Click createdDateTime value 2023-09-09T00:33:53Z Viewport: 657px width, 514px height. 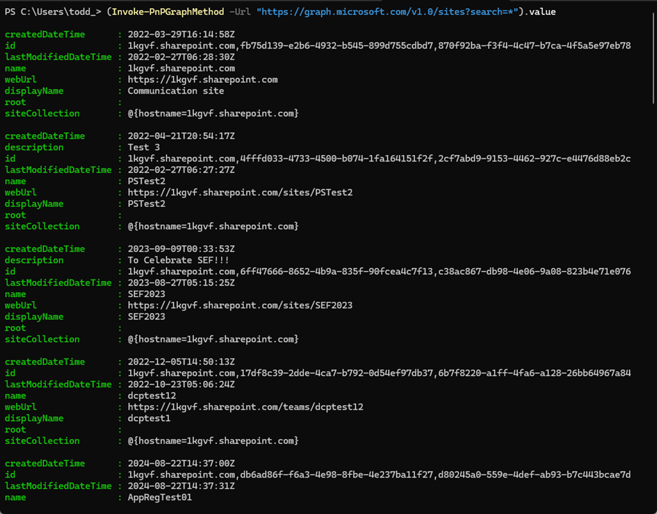pyautogui.click(x=181, y=249)
